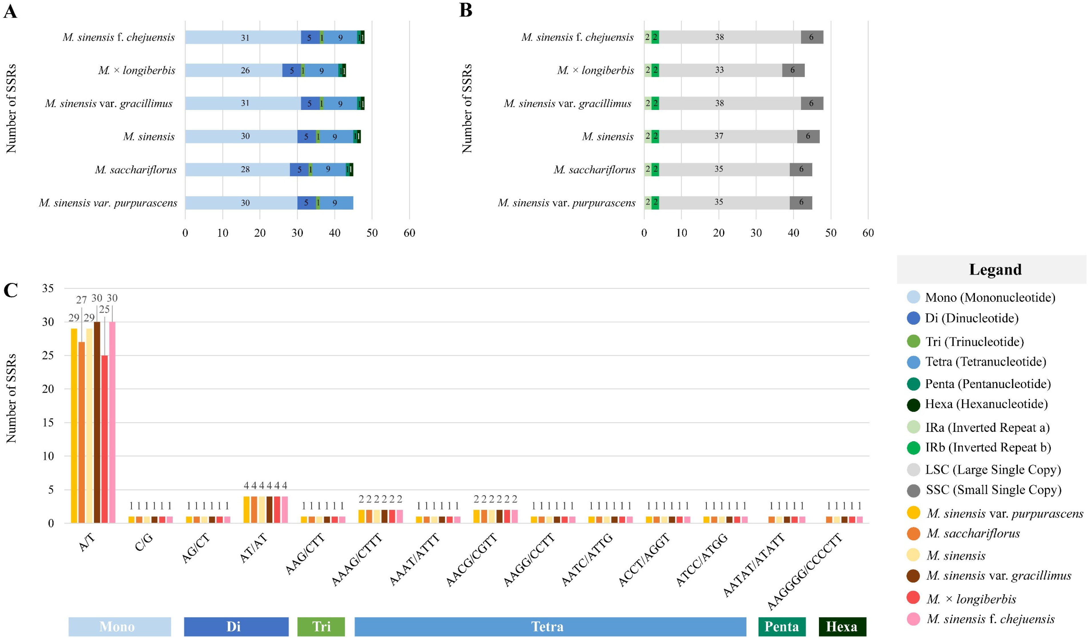
Task: Click the Tri (Trinucleotide) green legend circle
Action: (913, 341)
